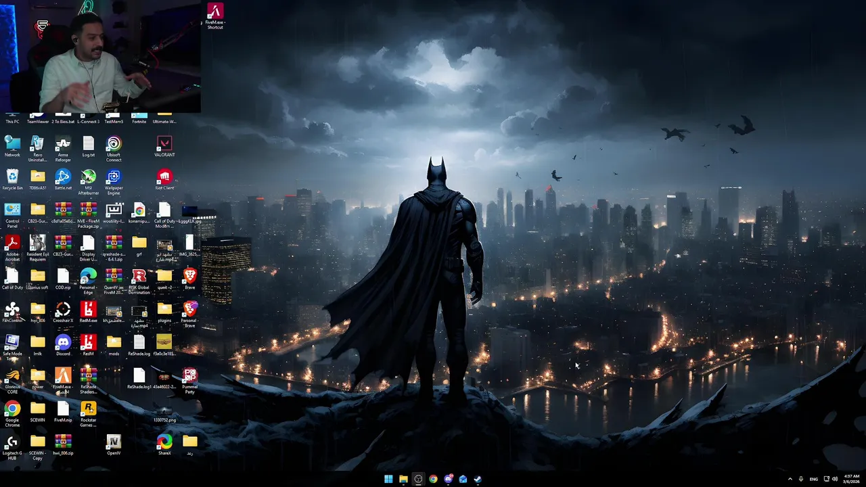Image resolution: width=866 pixels, height=487 pixels.
Task: Launch Discord desktop shortcut
Action: click(x=63, y=345)
